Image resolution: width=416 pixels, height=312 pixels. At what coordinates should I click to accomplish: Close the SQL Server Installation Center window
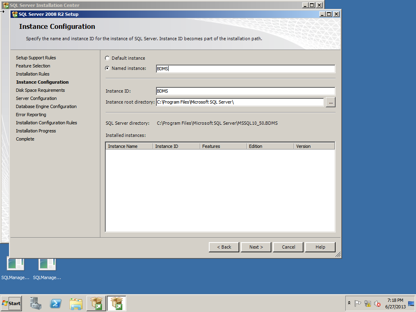point(319,5)
